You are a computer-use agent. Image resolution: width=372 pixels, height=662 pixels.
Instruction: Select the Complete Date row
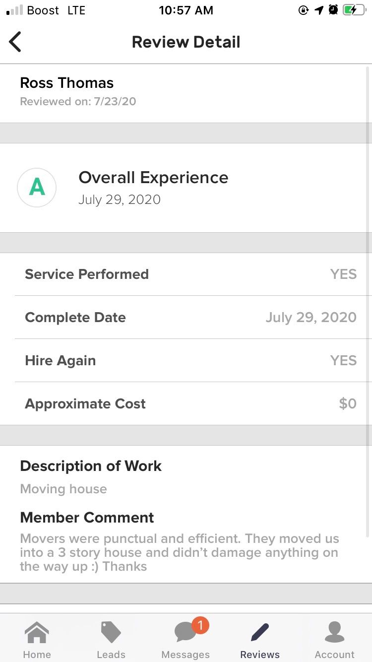coord(186,318)
